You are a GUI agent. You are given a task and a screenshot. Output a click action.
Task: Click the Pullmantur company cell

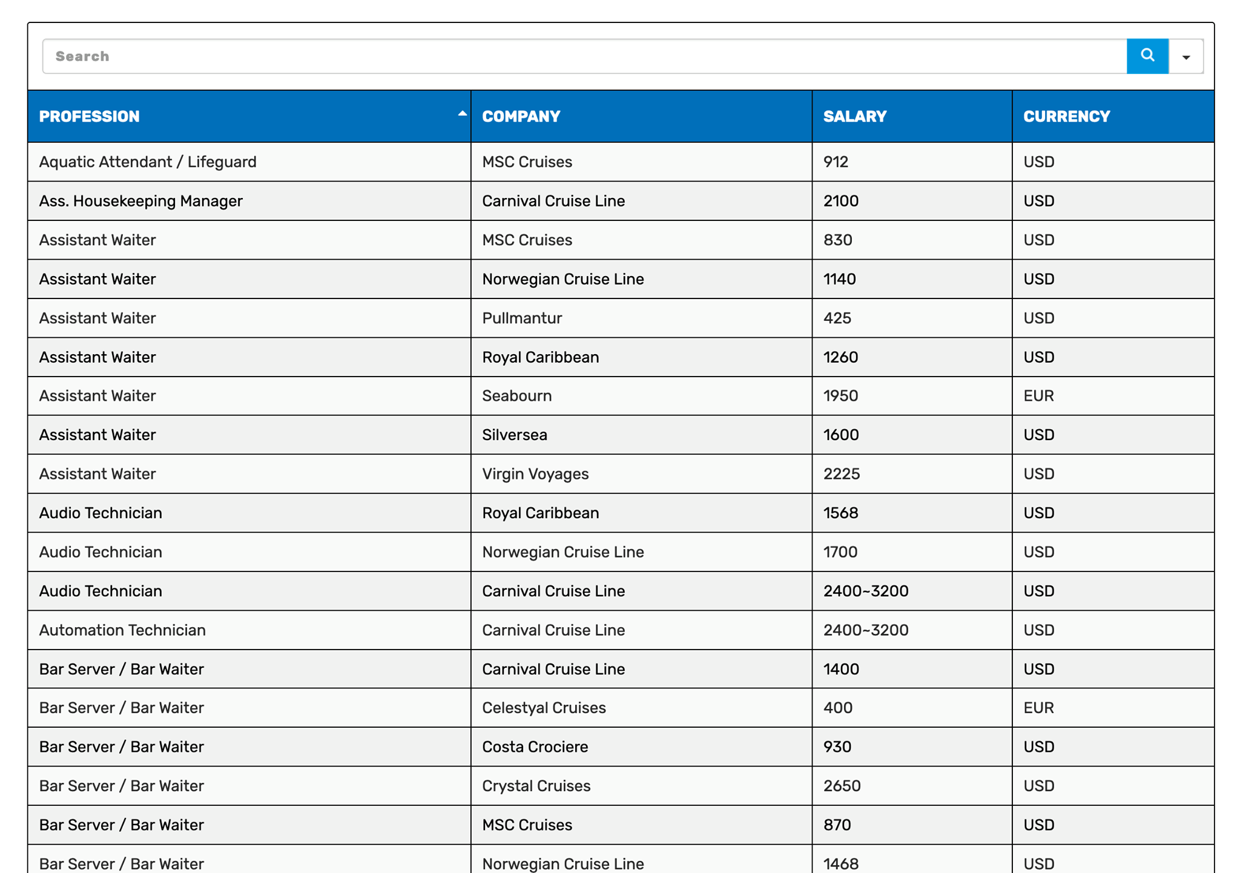pos(641,318)
